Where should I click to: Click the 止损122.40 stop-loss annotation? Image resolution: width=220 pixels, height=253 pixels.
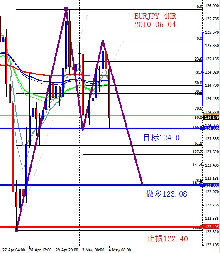click(167, 238)
